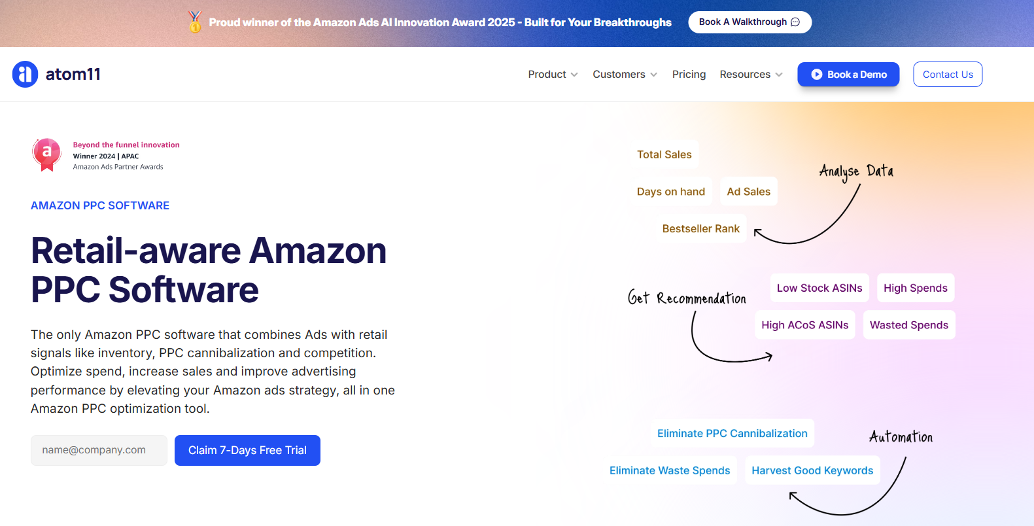Expand the Resources dropdown chevron
This screenshot has height=526, width=1034.
(779, 75)
